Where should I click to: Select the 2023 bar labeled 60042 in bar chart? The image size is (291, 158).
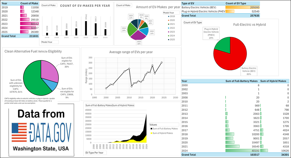86,28
